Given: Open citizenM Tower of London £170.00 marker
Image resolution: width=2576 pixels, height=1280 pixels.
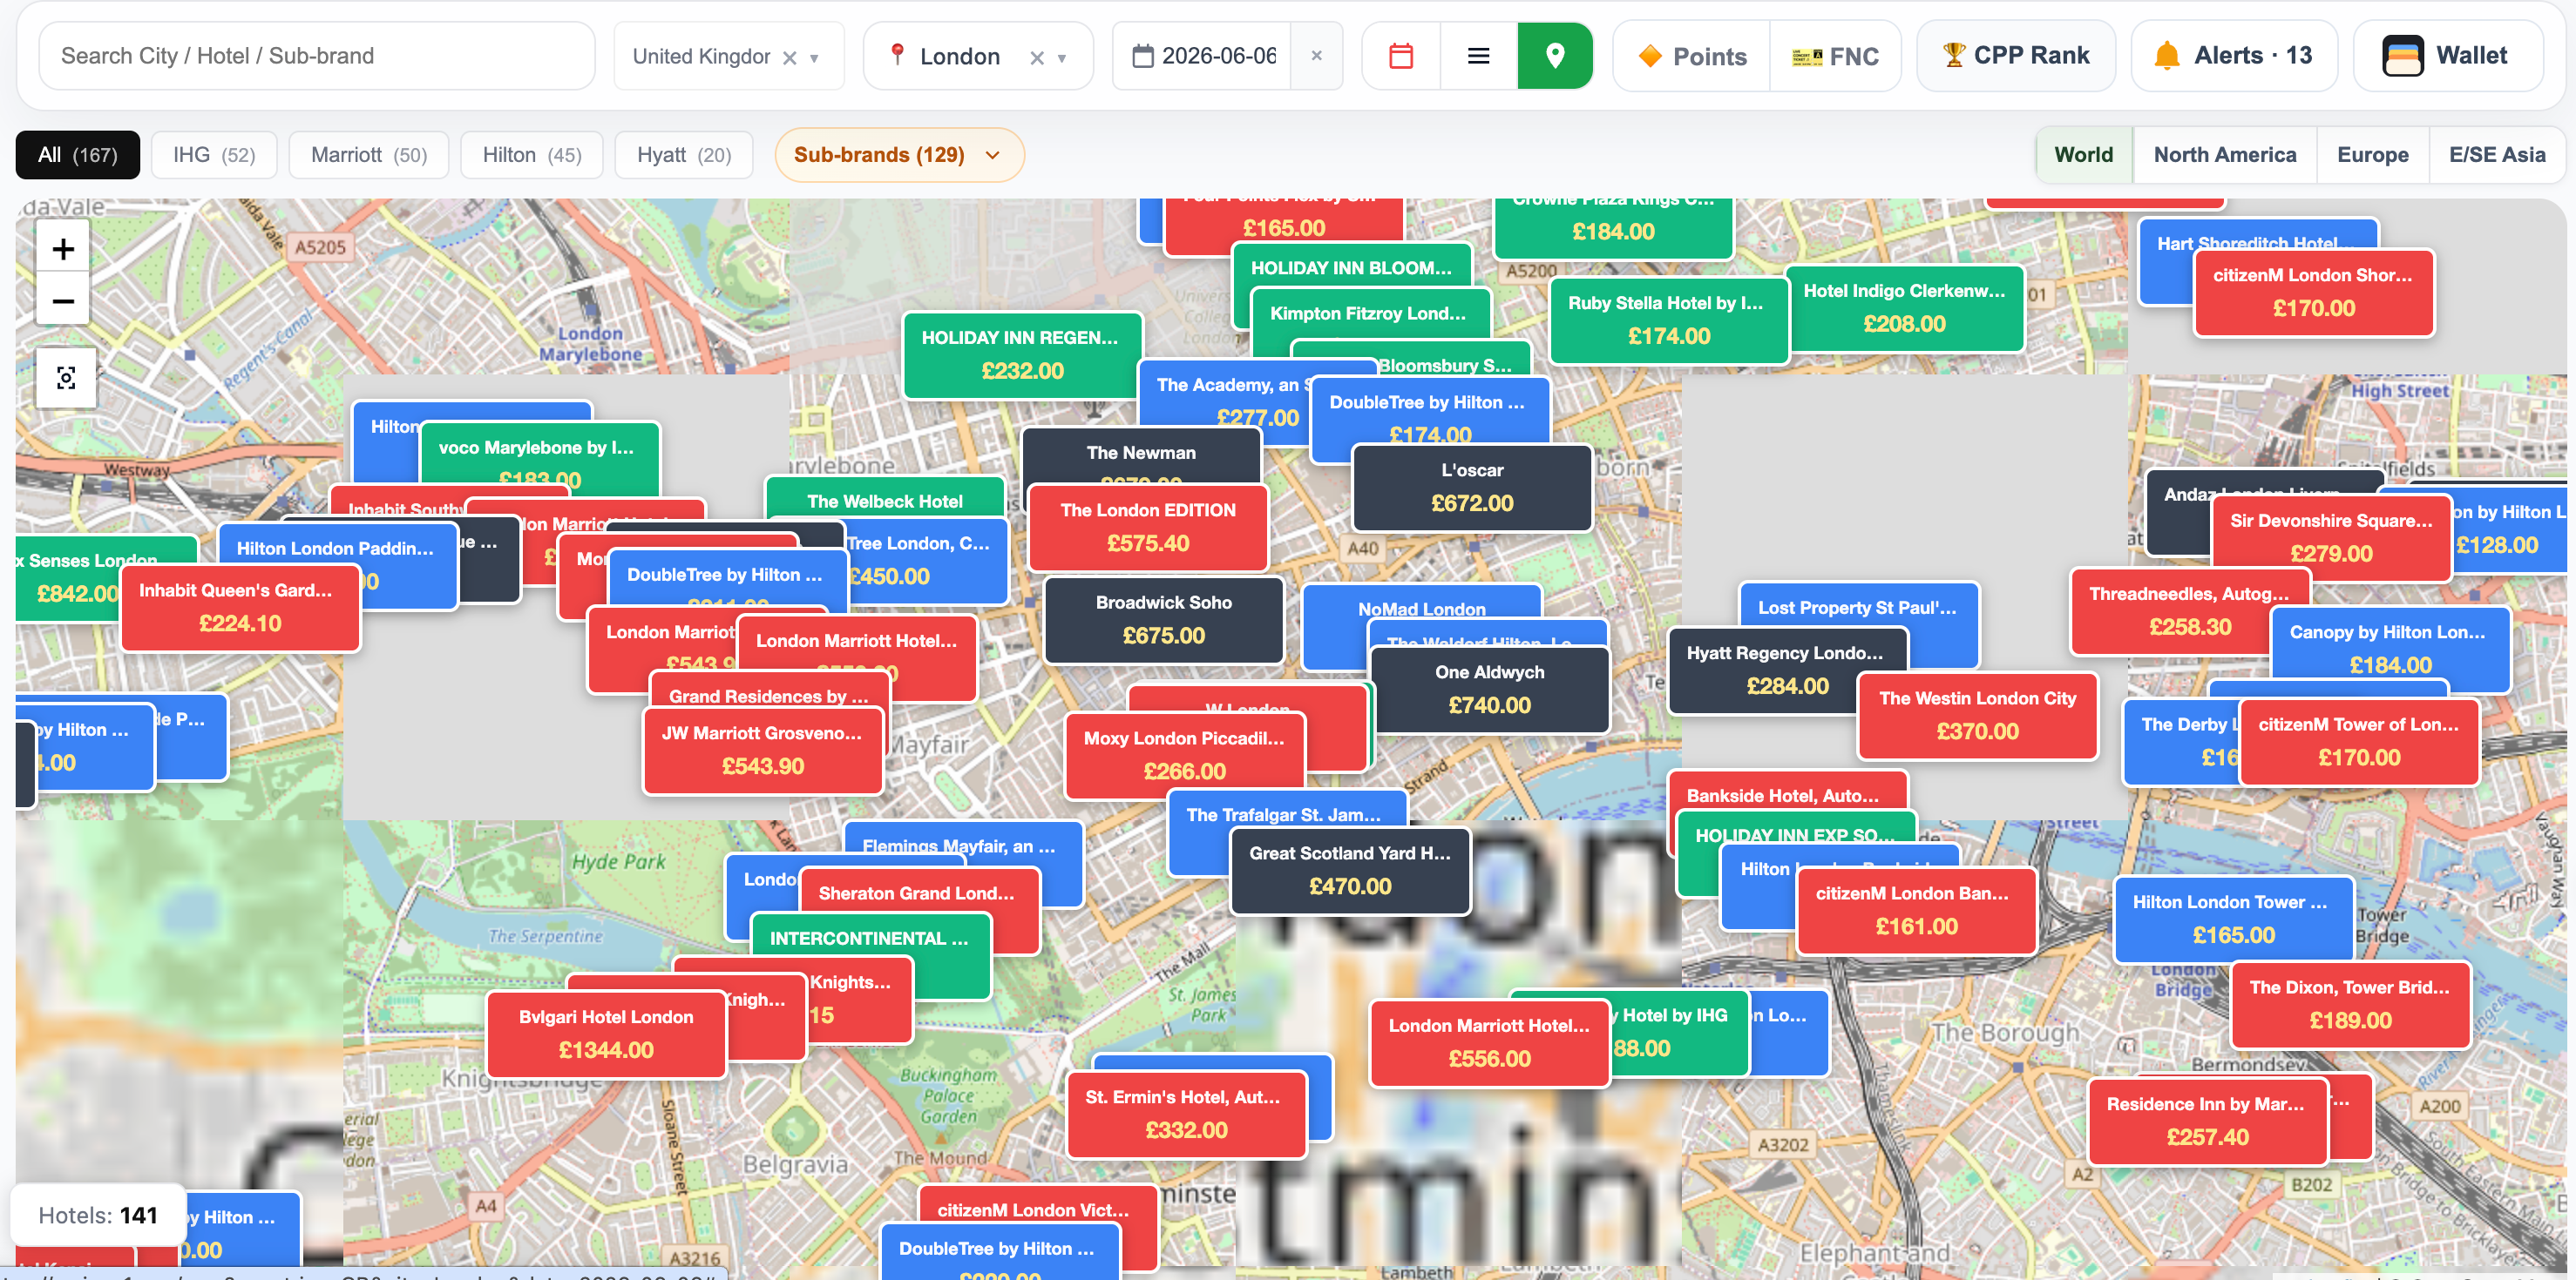Looking at the screenshot, I should pyautogui.click(x=2359, y=741).
